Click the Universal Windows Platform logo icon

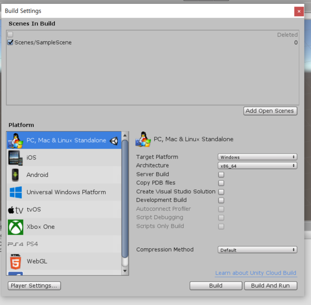tap(16, 192)
